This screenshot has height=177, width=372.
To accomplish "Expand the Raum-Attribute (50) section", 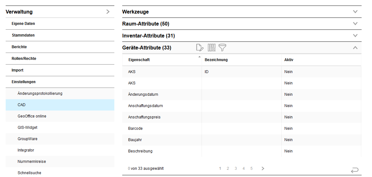I will tap(355, 24).
